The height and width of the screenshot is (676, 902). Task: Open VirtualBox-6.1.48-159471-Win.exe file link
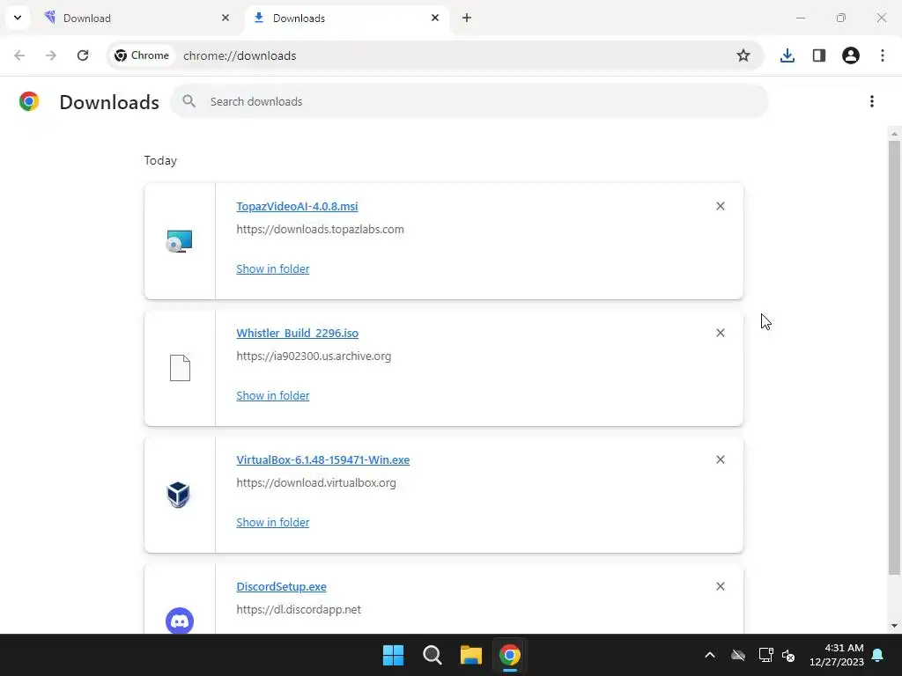pos(322,459)
